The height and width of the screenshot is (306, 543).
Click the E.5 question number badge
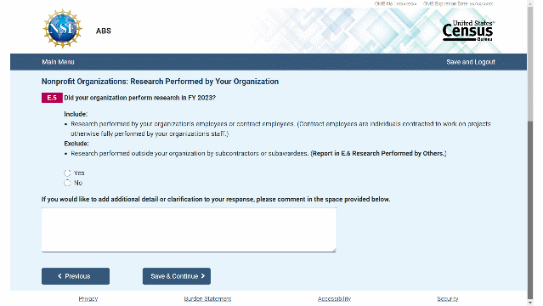point(52,98)
